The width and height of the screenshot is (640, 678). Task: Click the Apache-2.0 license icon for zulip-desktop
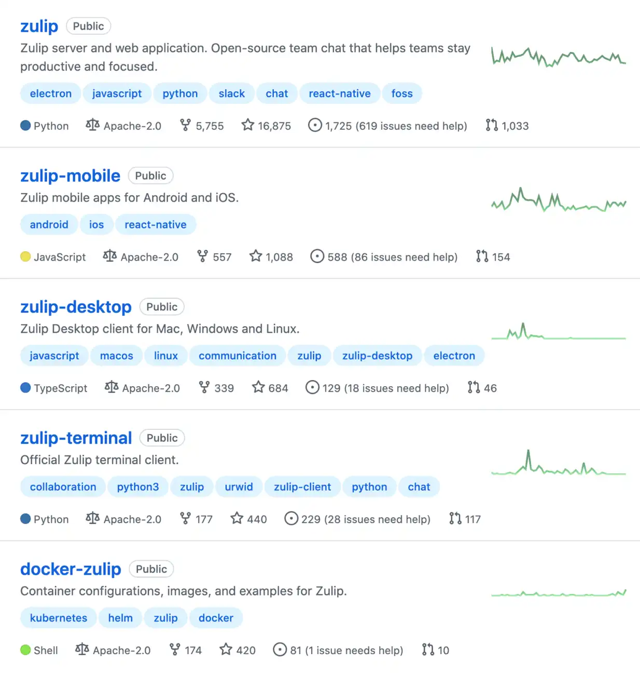112,387
